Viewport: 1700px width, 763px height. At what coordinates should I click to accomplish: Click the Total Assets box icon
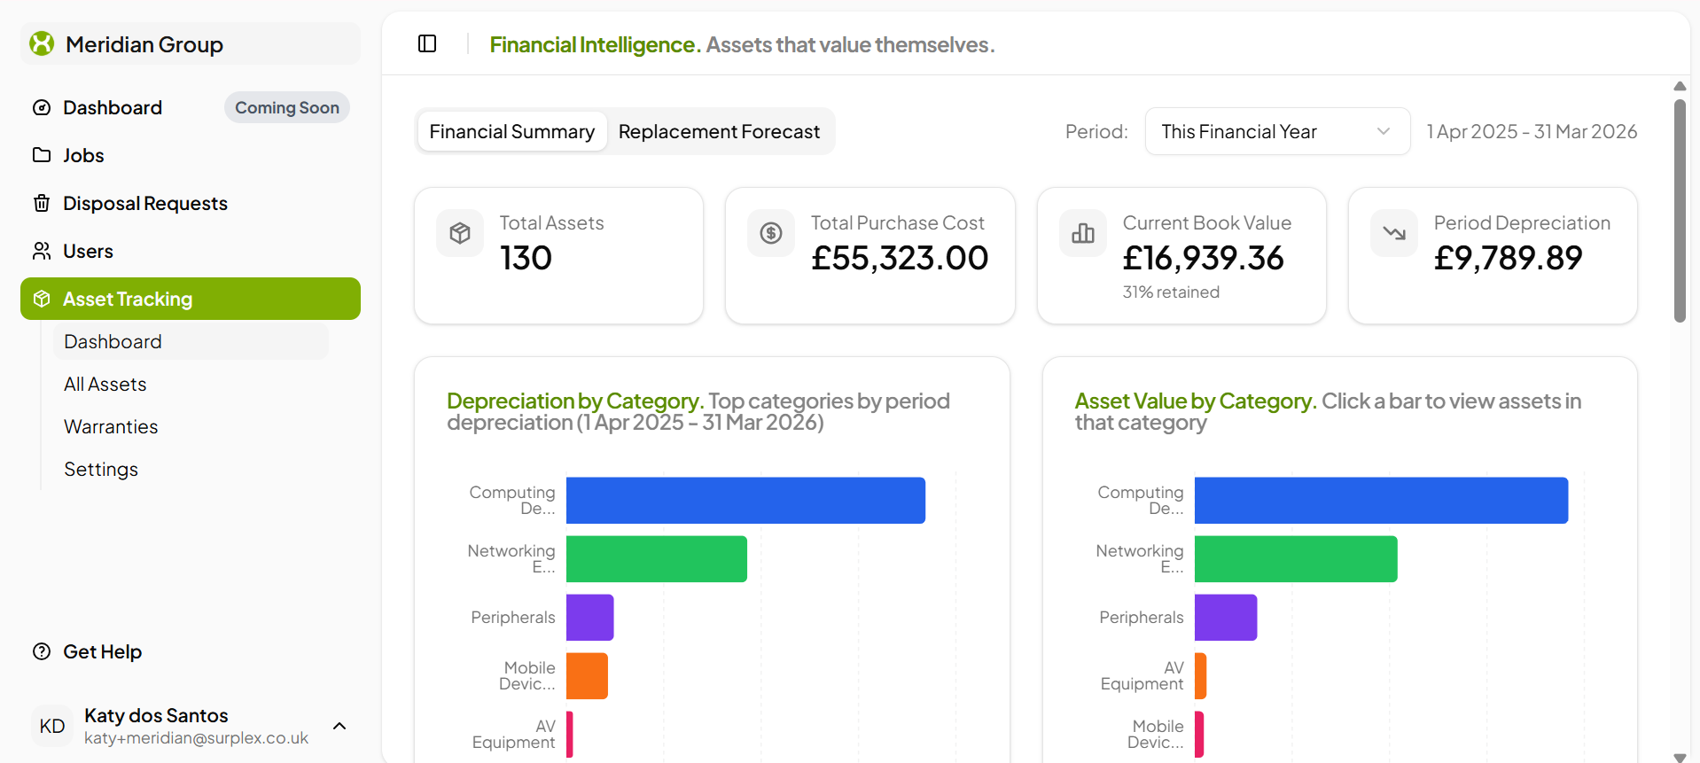click(460, 233)
